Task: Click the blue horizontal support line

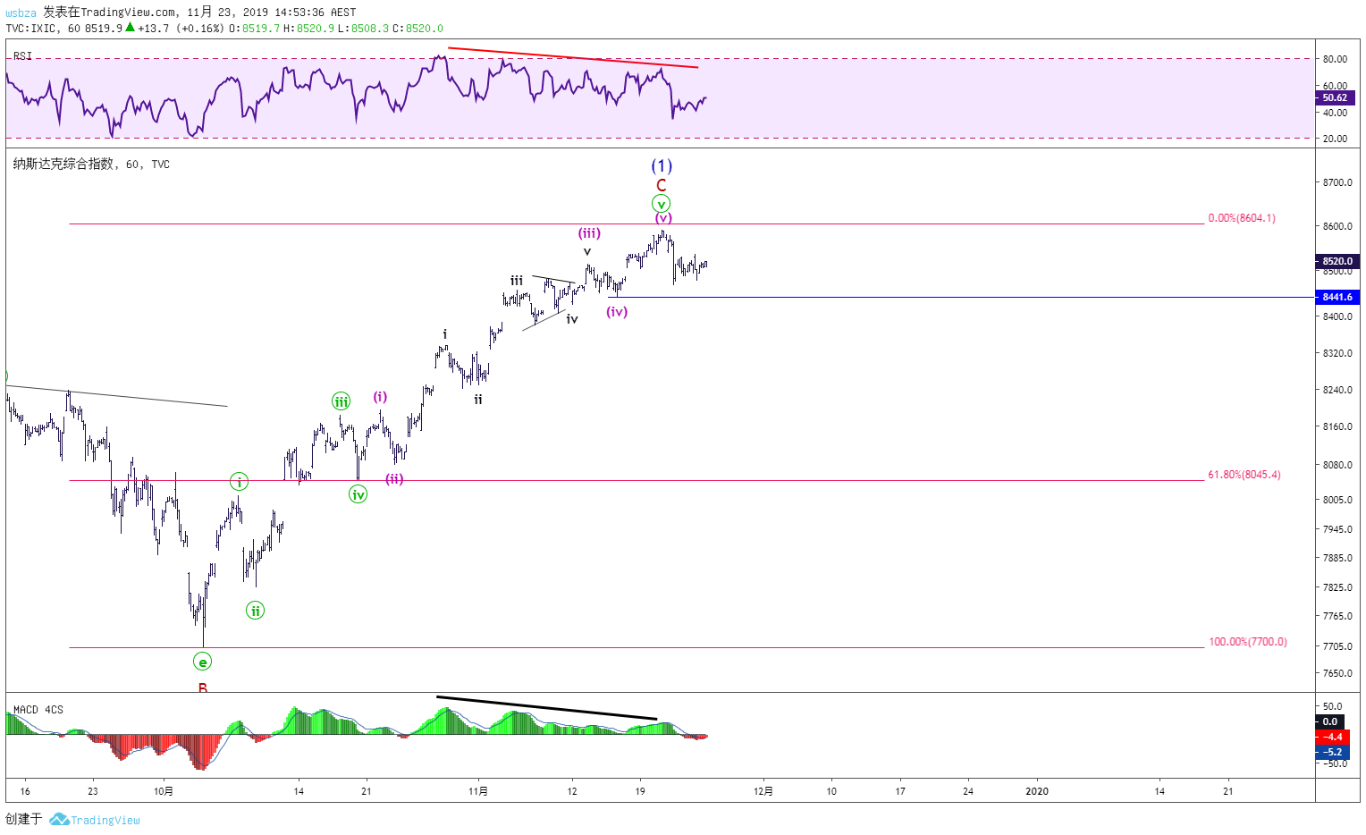Action: [x=961, y=297]
